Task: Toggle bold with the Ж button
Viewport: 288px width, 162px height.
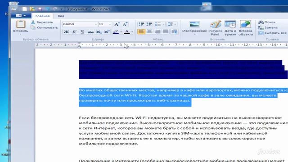Action: [x=66, y=32]
